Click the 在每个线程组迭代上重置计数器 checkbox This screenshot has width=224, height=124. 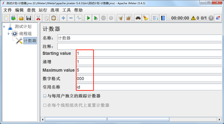[45, 105]
